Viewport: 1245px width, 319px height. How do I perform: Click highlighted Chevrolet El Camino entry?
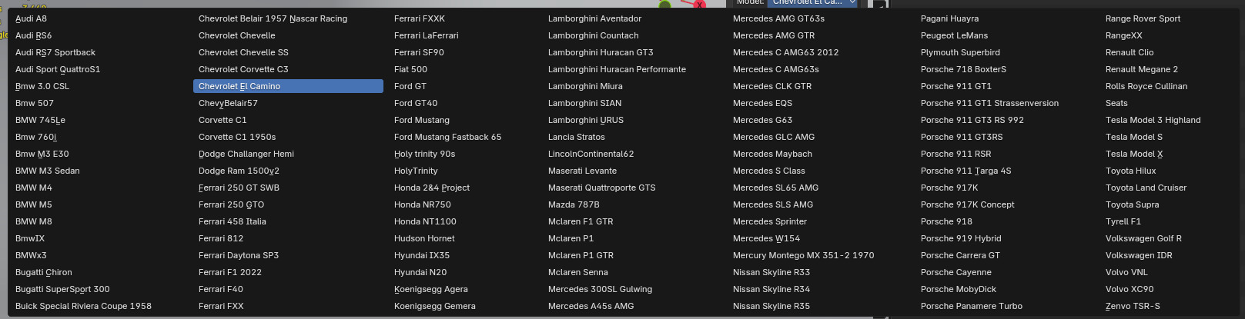click(x=288, y=86)
